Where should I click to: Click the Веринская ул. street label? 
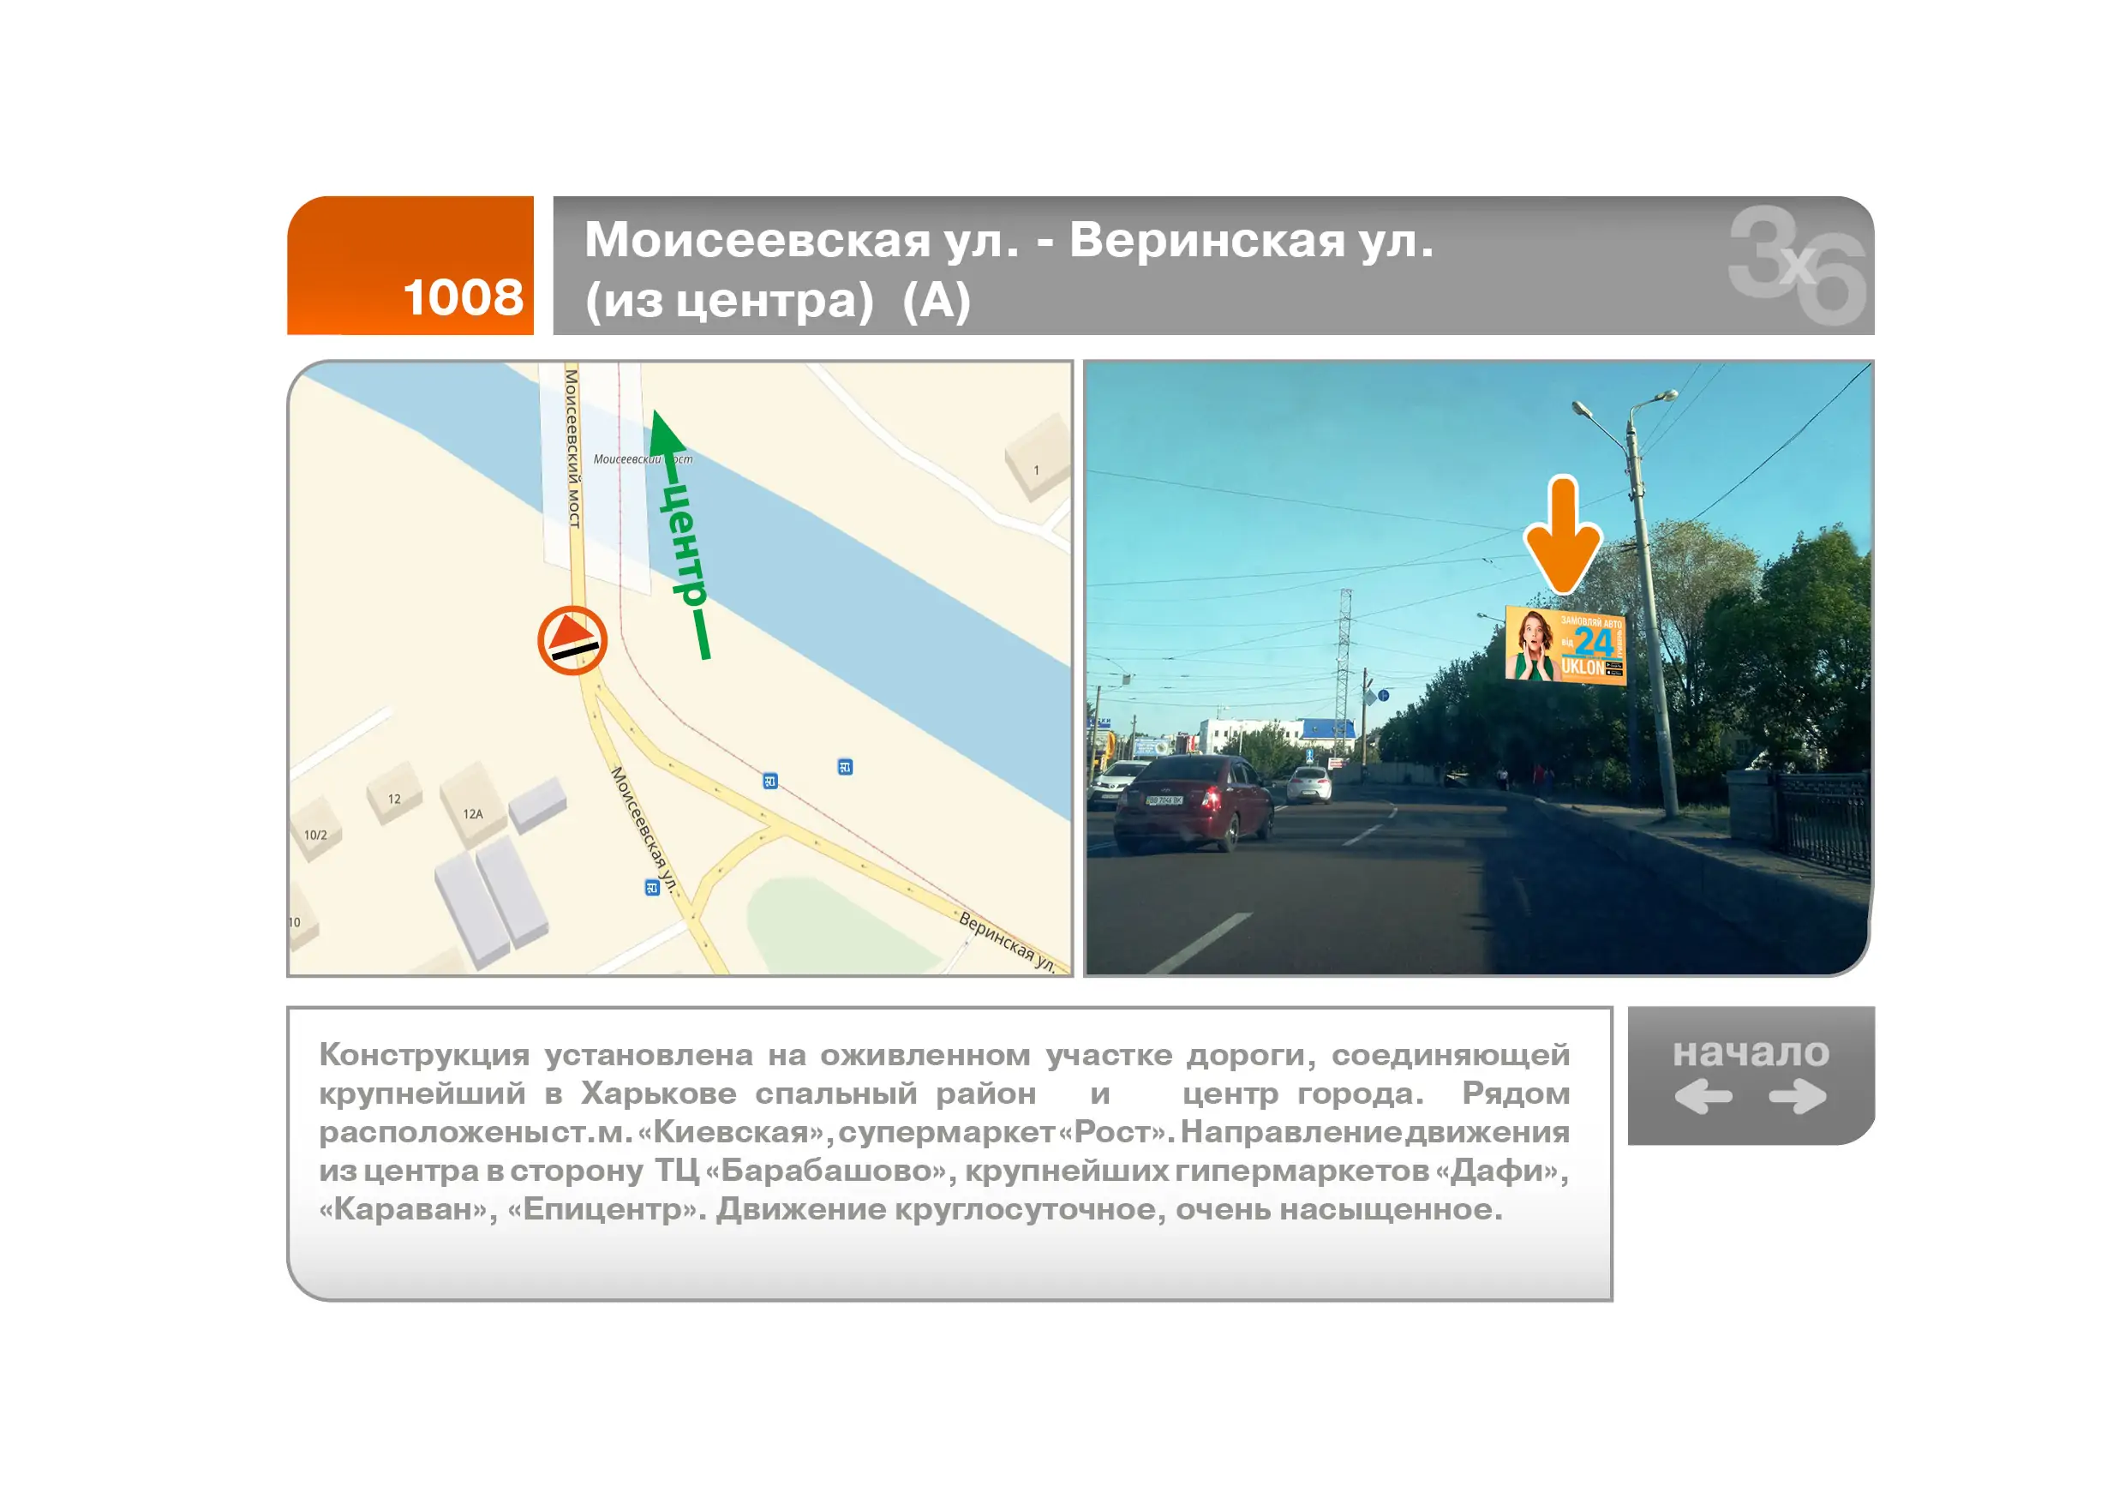(1007, 942)
